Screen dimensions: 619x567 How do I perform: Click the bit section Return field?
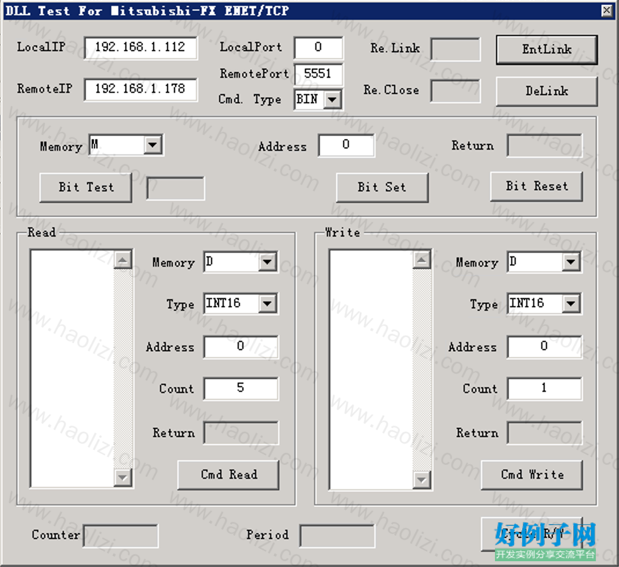(x=544, y=146)
